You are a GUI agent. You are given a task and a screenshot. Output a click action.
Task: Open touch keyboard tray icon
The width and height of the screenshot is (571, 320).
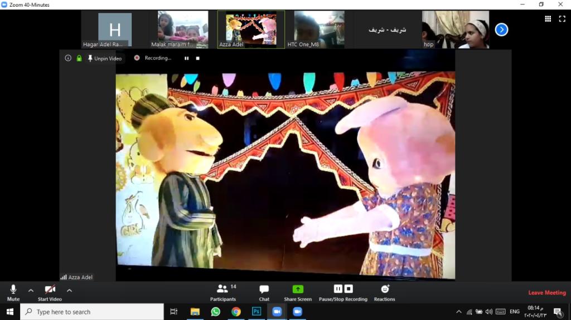click(501, 312)
